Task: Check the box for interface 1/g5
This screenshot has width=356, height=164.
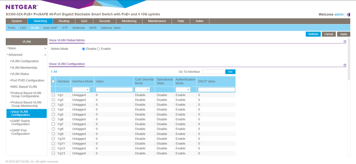Action: pyautogui.click(x=53, y=114)
